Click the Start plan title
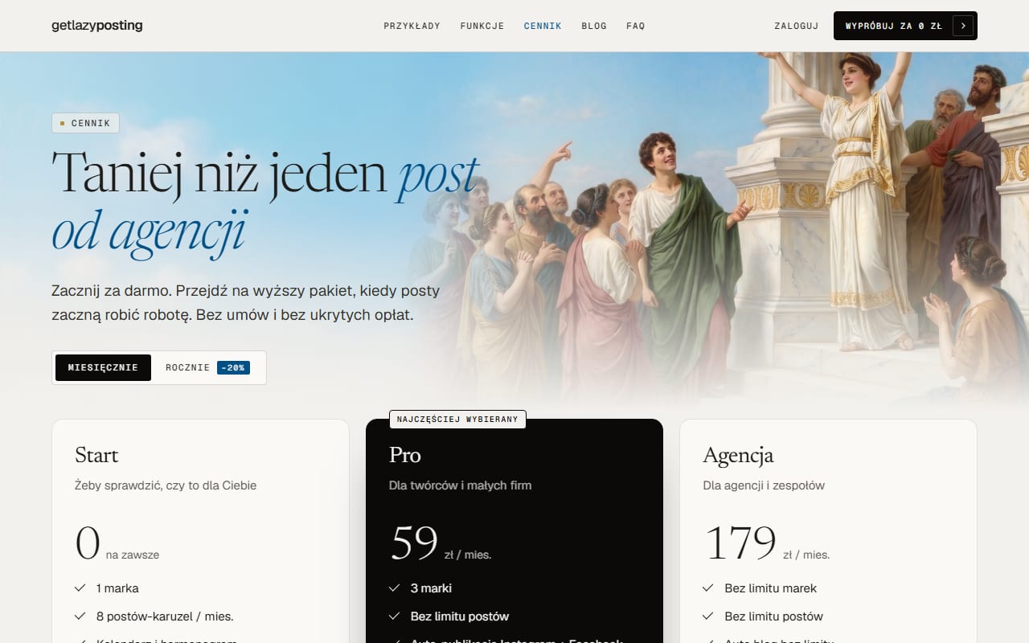The image size is (1029, 643). (96, 455)
